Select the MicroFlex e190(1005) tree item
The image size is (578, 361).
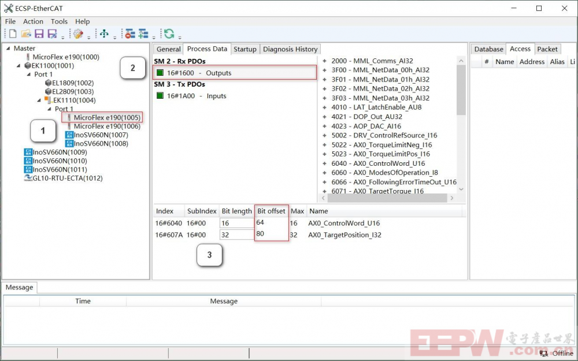point(107,117)
